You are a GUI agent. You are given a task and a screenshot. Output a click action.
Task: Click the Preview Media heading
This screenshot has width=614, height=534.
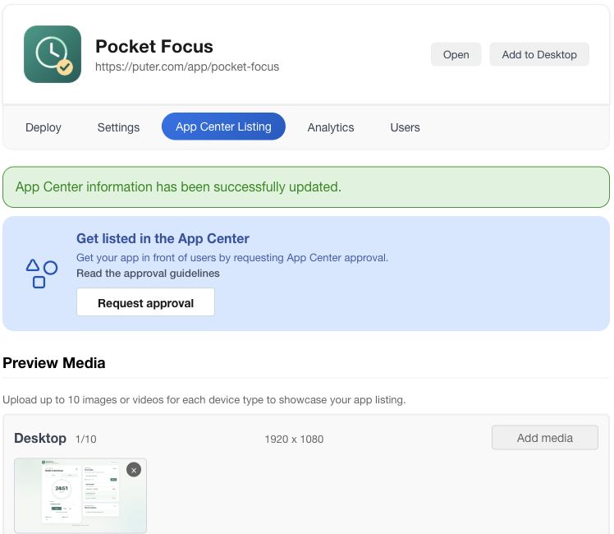tap(54, 363)
